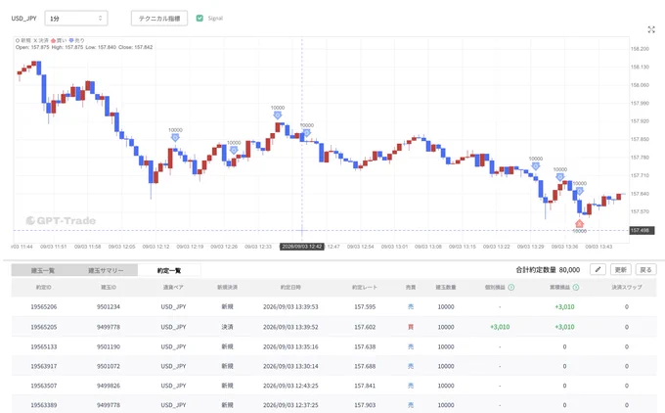Click info icon beside 累積損益 header

(575, 288)
